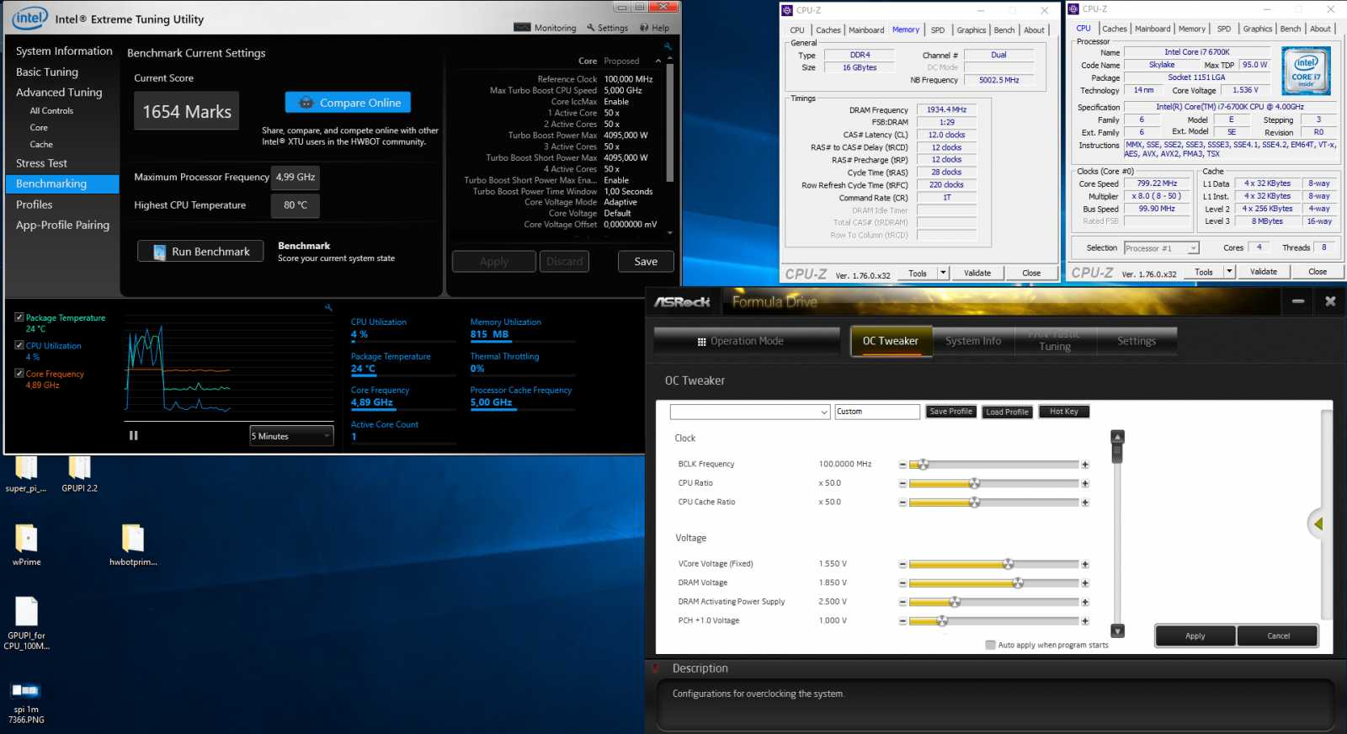Click the Compare Online button
This screenshot has height=734, width=1347.
[348, 103]
